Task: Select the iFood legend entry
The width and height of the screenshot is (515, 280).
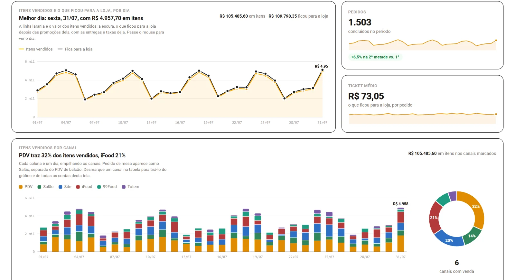Action: pos(84,187)
